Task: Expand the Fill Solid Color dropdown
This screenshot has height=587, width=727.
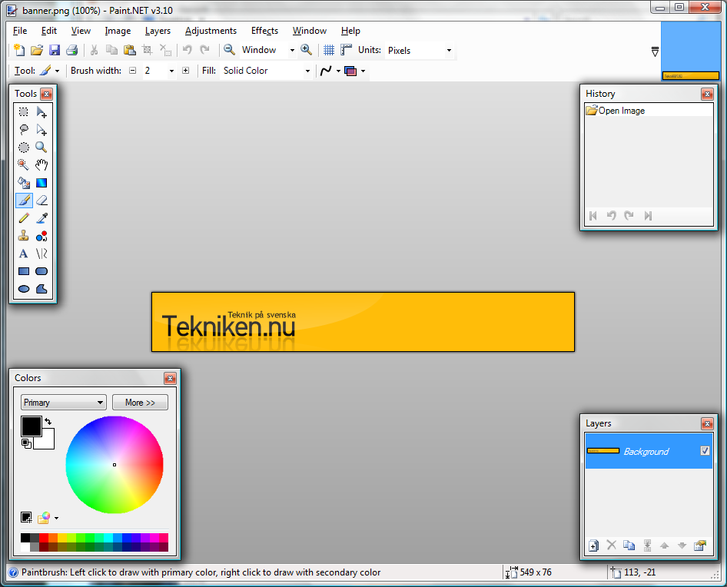Action: tap(266, 71)
